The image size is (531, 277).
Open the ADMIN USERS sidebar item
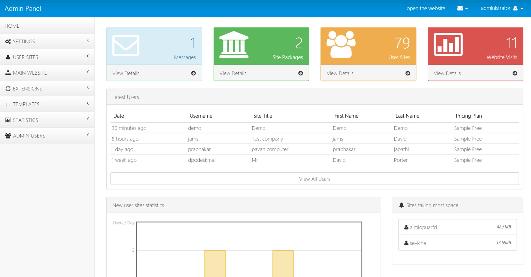point(47,136)
